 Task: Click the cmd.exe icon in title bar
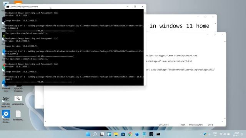[8, 7]
